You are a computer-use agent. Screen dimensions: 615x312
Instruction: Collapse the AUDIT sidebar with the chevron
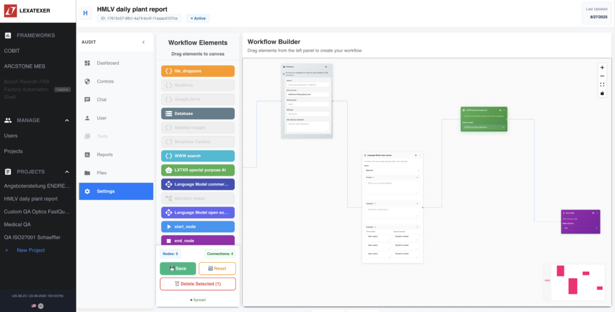(x=143, y=42)
